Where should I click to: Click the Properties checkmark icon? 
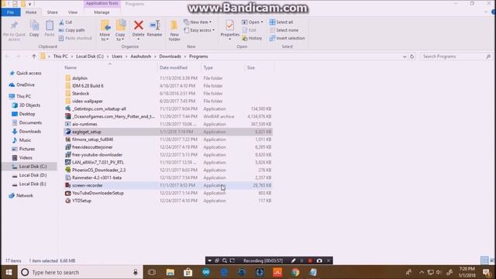tap(230, 25)
